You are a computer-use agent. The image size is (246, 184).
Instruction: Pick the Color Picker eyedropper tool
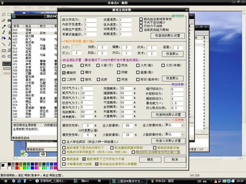[3, 27]
